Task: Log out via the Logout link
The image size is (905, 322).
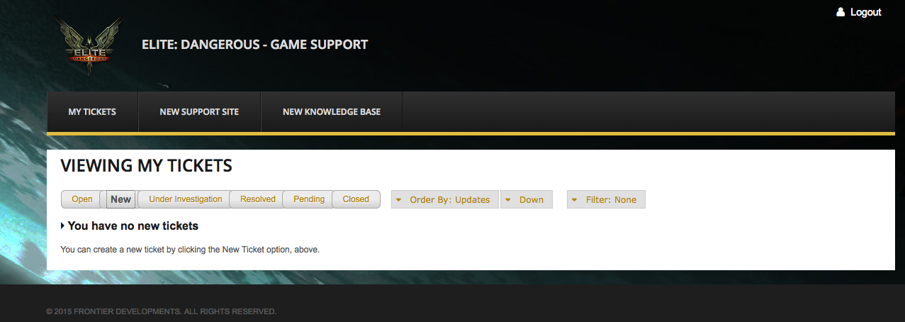Action: point(865,12)
